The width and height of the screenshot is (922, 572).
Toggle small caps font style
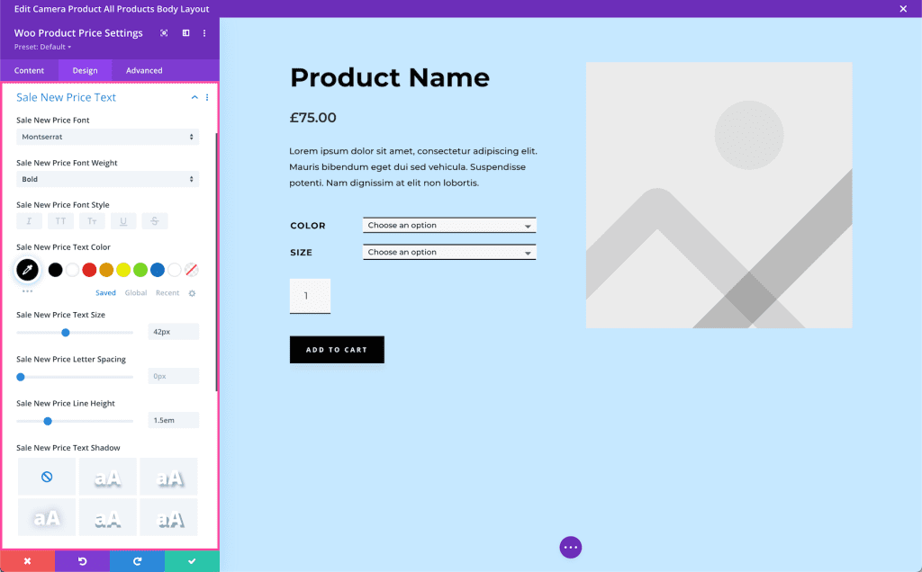(92, 220)
